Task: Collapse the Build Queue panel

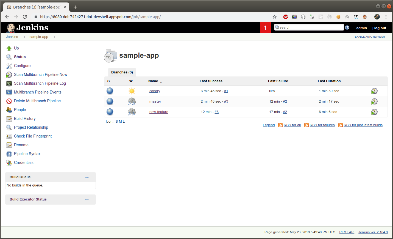Action: 87,177
